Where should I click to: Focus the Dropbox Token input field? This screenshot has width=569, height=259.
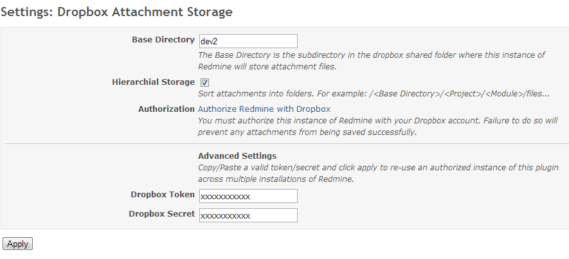coord(248,196)
